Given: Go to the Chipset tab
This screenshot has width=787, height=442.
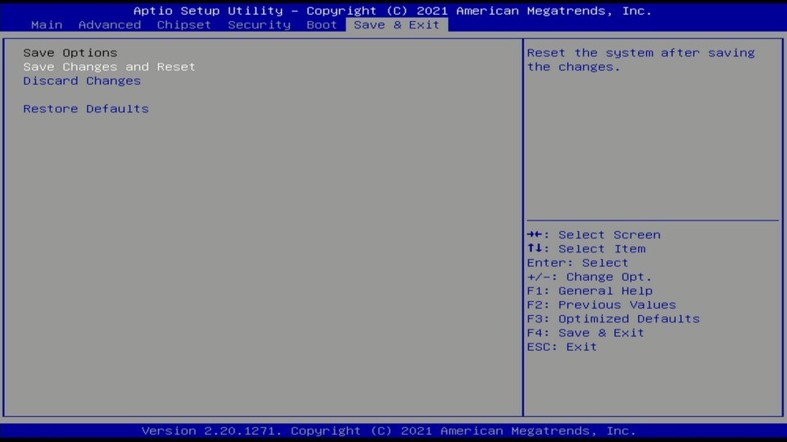Looking at the screenshot, I should pyautogui.click(x=183, y=24).
